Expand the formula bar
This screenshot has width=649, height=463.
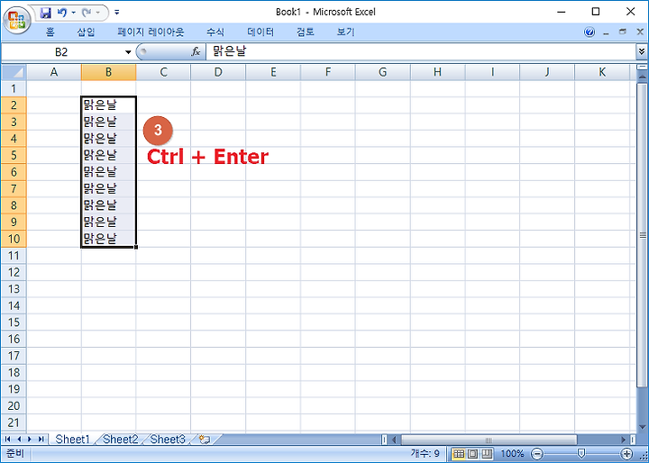coord(642,51)
